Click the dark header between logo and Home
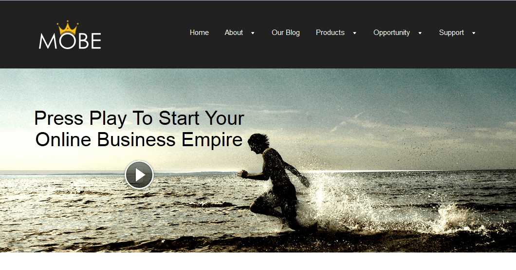 coord(145,34)
